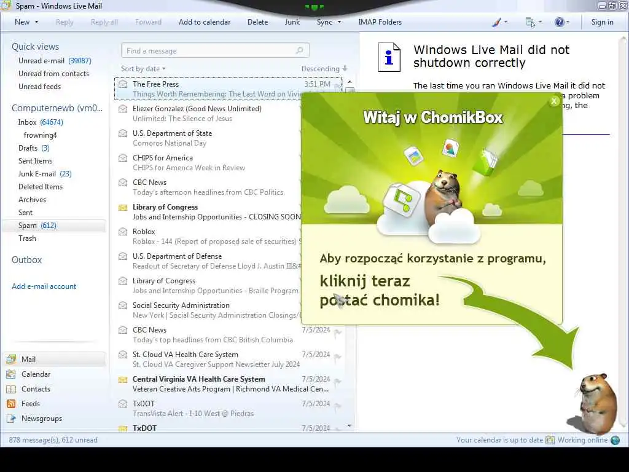Open the colorize paintbrush toolbar icon
Viewport: 629px width, 472px height.
pyautogui.click(x=496, y=22)
